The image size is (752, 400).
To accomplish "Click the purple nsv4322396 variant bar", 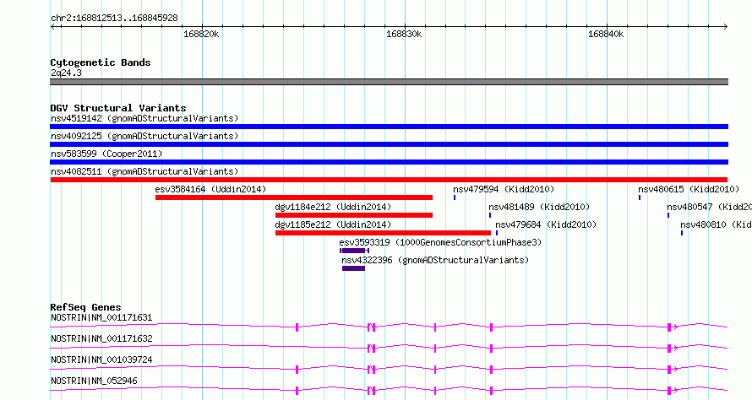I will click(353, 268).
